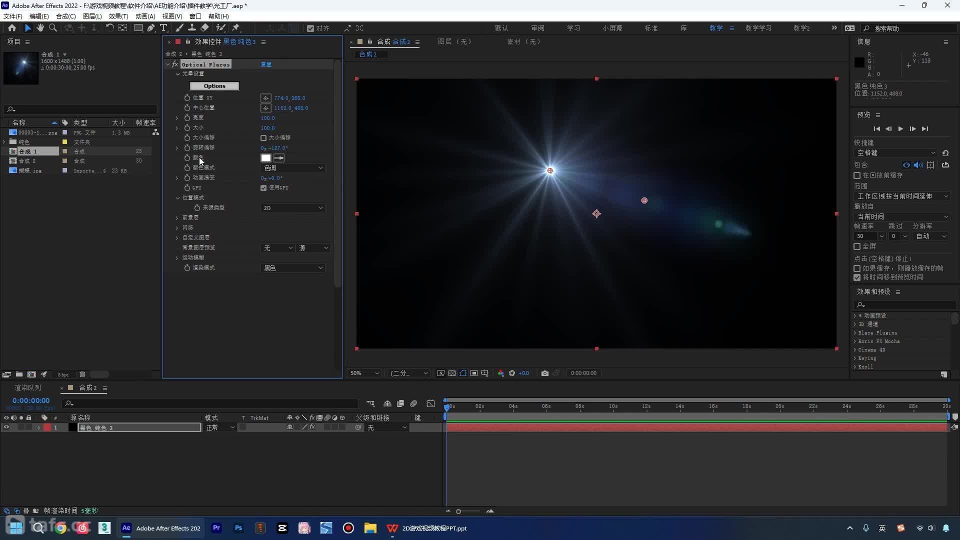Pick color with the eyedropper next to 颜色

tap(279, 158)
